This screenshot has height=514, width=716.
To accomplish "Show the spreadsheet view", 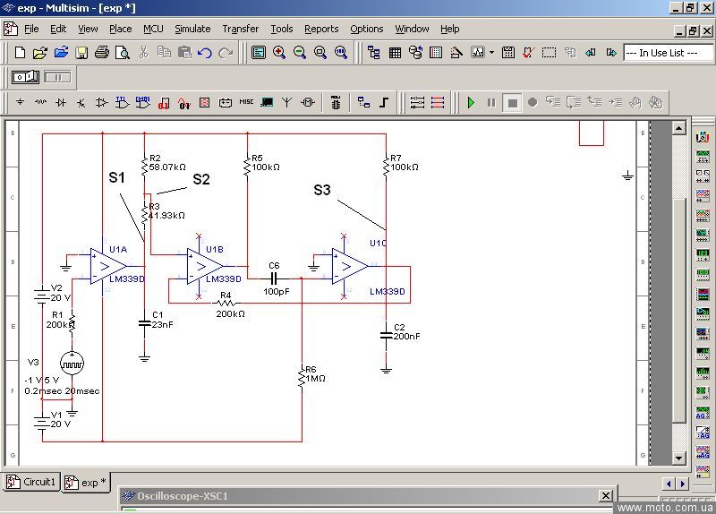I will point(395,53).
